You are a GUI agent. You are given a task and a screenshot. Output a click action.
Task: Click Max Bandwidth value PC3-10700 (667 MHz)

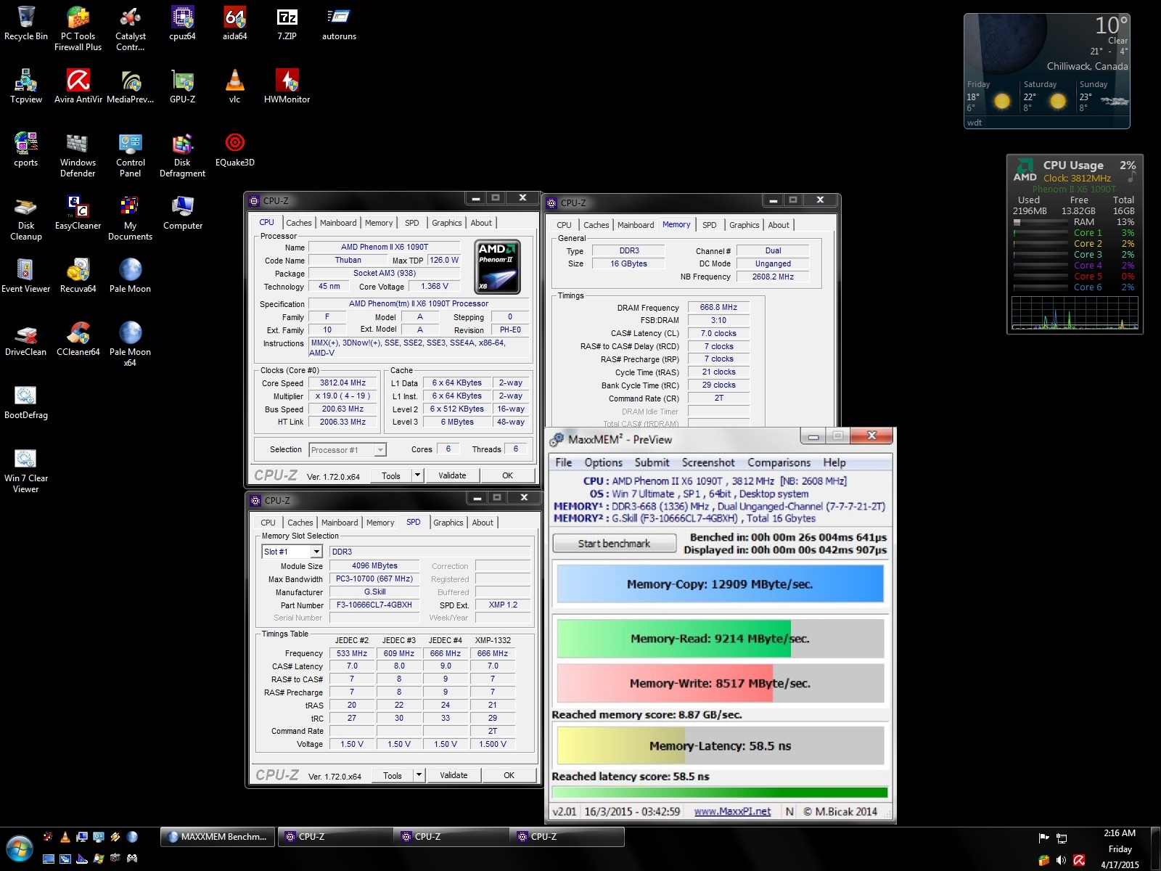374,579
